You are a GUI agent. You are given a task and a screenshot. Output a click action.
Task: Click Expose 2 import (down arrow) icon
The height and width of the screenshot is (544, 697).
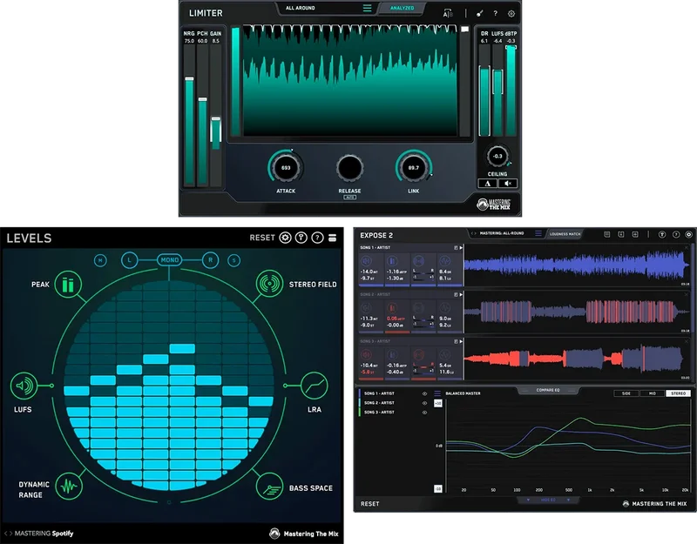(x=621, y=234)
